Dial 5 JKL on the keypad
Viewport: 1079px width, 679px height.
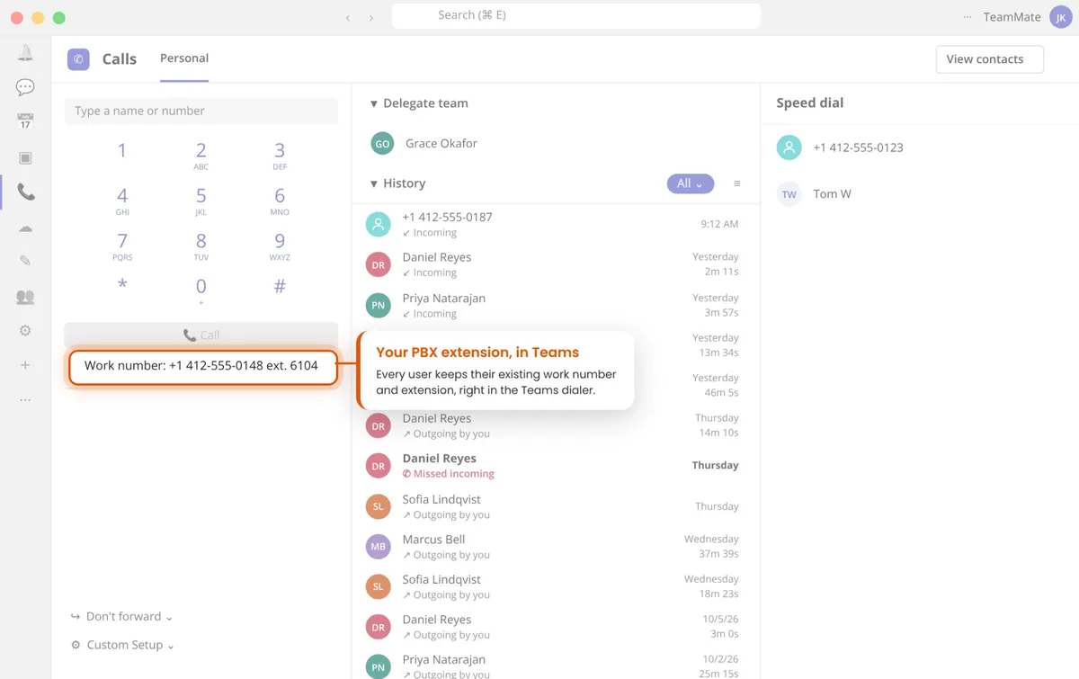point(201,200)
